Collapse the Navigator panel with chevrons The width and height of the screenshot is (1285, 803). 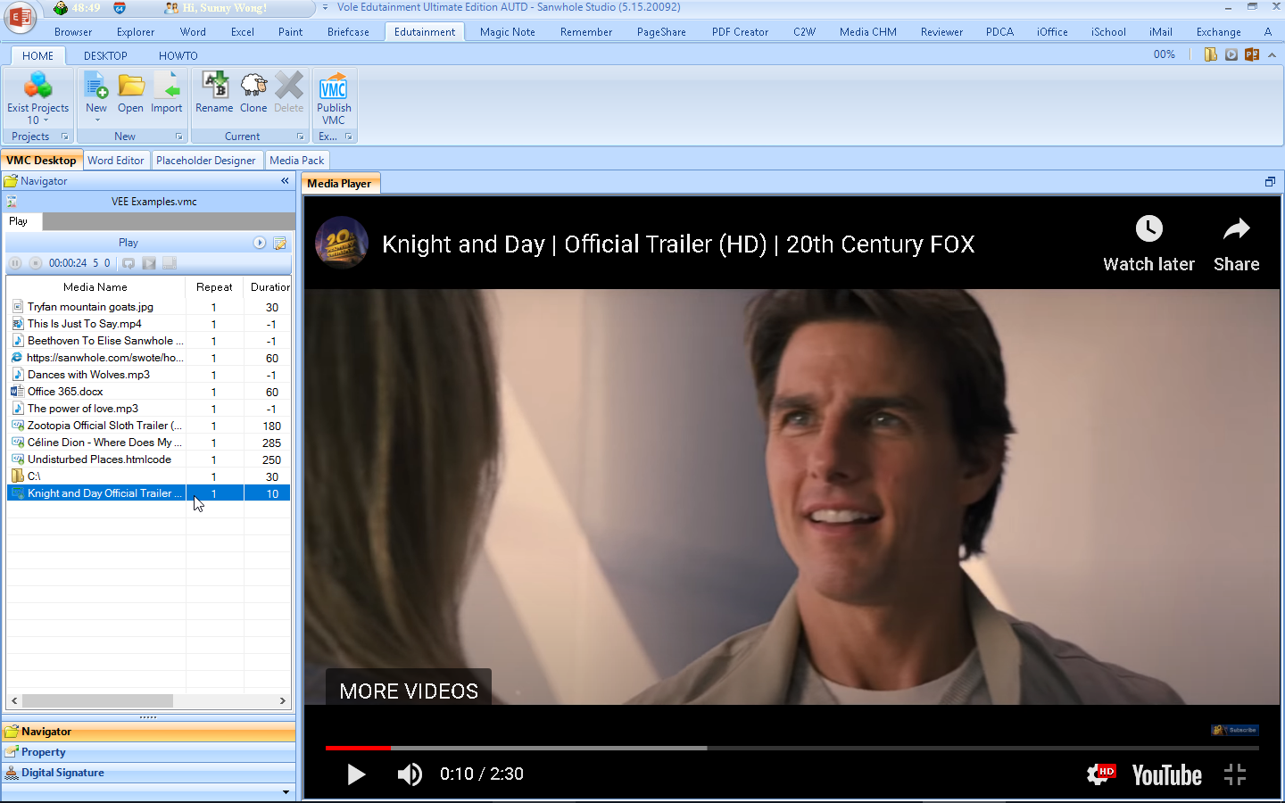point(285,181)
